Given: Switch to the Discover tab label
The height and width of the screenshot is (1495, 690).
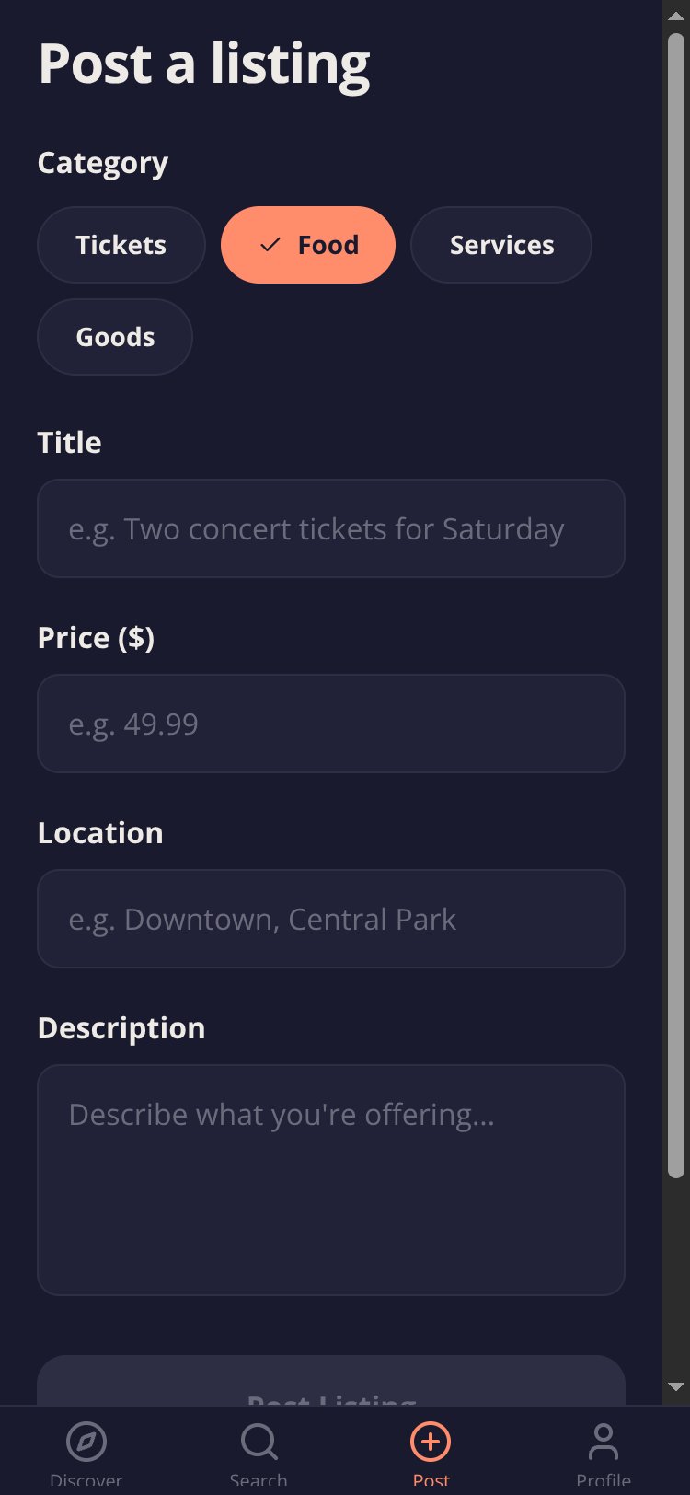Looking at the screenshot, I should 86,1481.
